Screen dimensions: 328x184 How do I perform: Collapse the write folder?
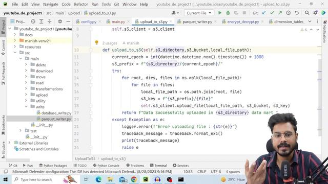[x=26, y=107]
